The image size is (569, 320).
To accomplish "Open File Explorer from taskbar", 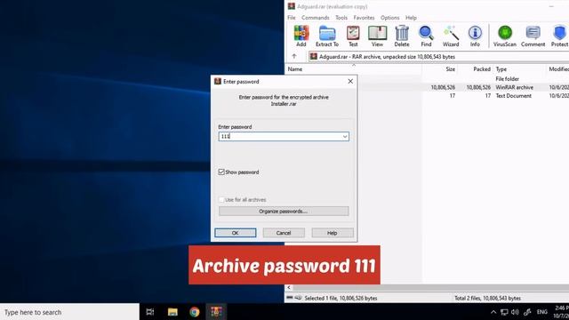I will 172,312.
